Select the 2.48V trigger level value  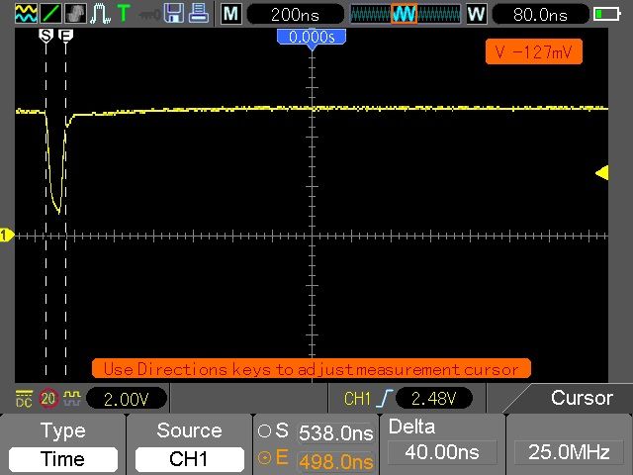coord(434,399)
